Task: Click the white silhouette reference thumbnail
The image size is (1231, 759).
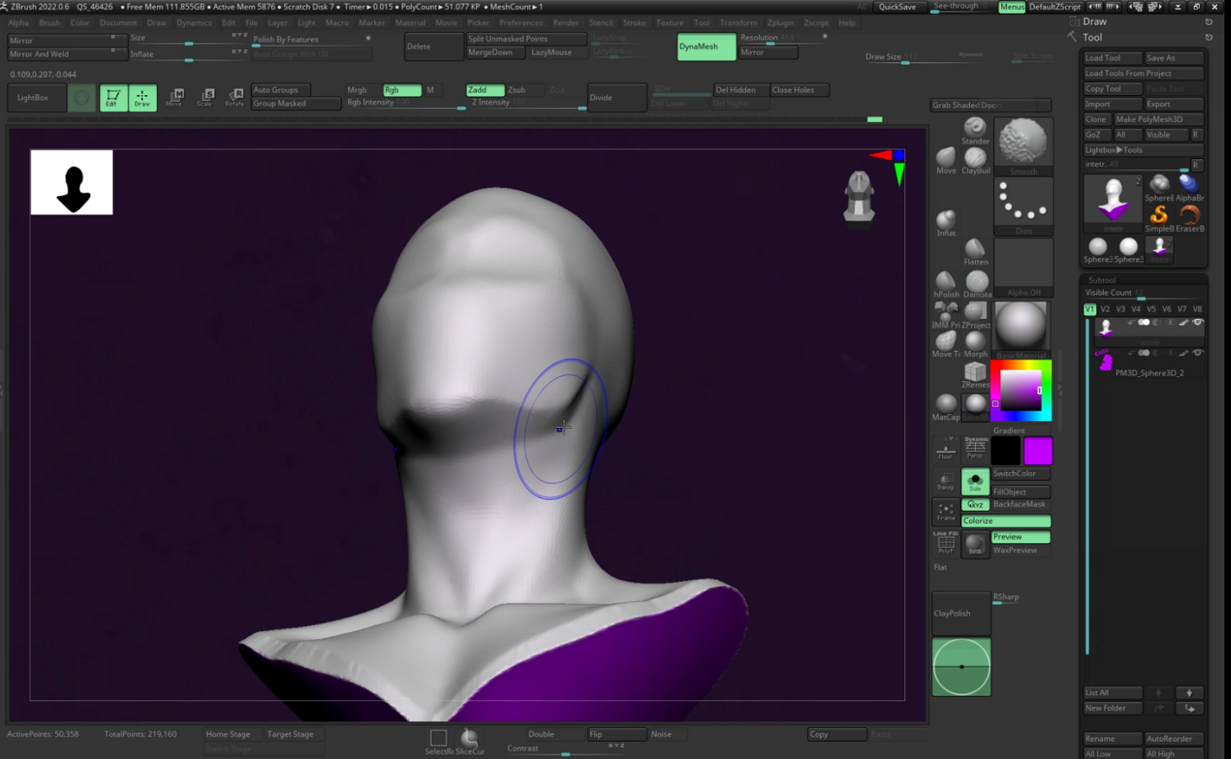Action: tap(71, 182)
